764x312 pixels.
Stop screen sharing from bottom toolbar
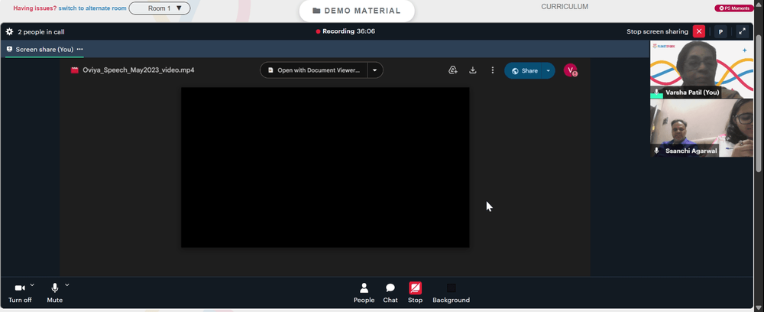click(415, 293)
